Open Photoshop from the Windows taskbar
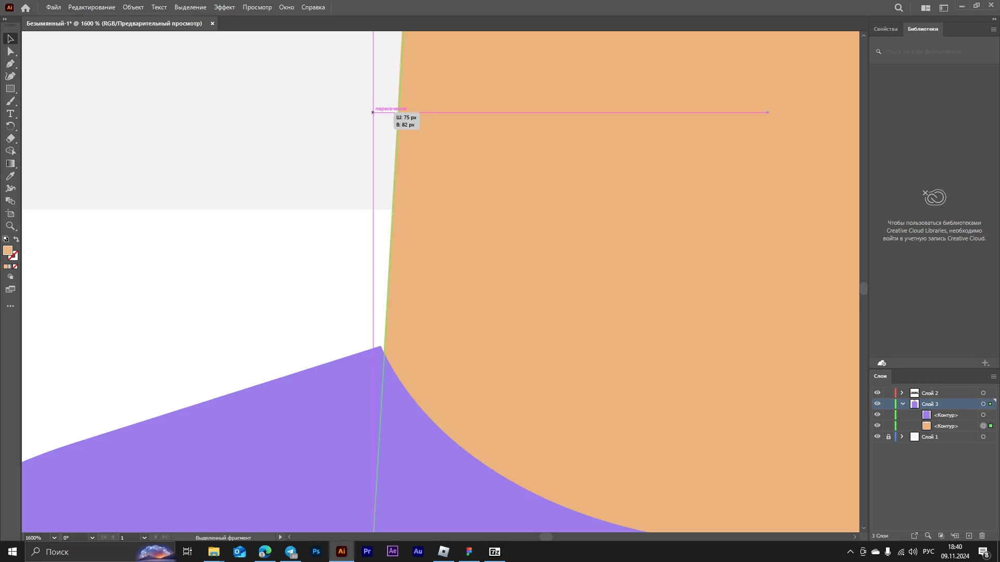The height and width of the screenshot is (562, 1000). pos(316,552)
